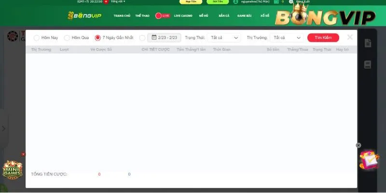Select the 7 Ngày Gần Nhất radio
386x193 pixels.
coord(97,38)
